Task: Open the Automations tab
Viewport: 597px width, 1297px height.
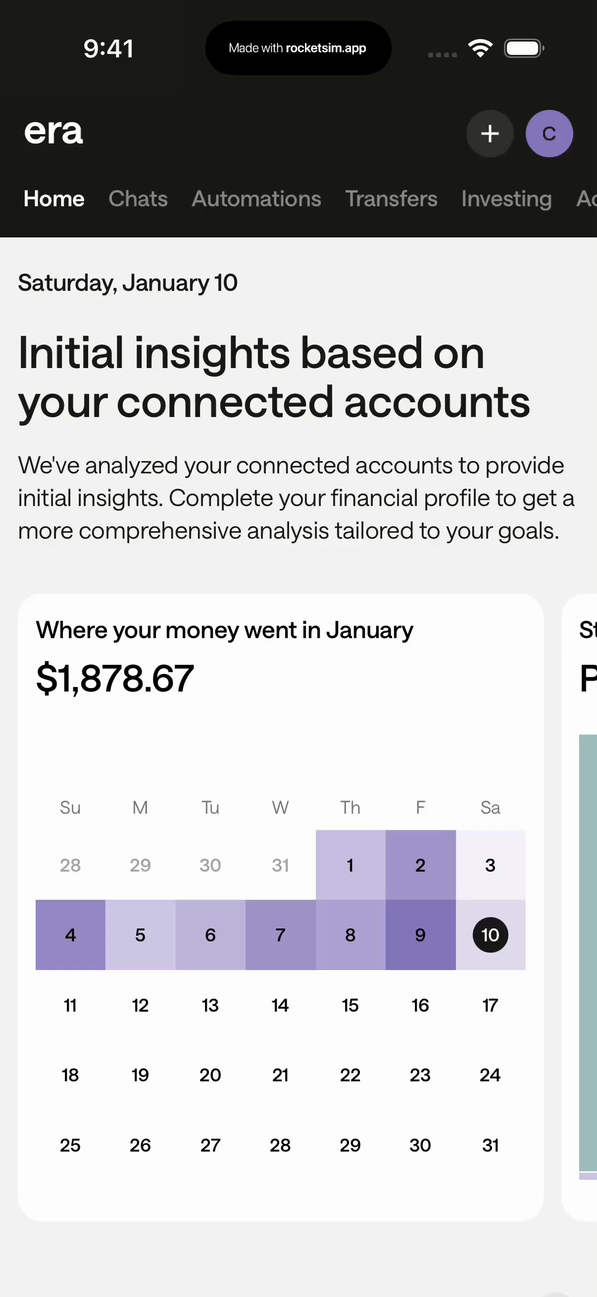Action: click(256, 199)
